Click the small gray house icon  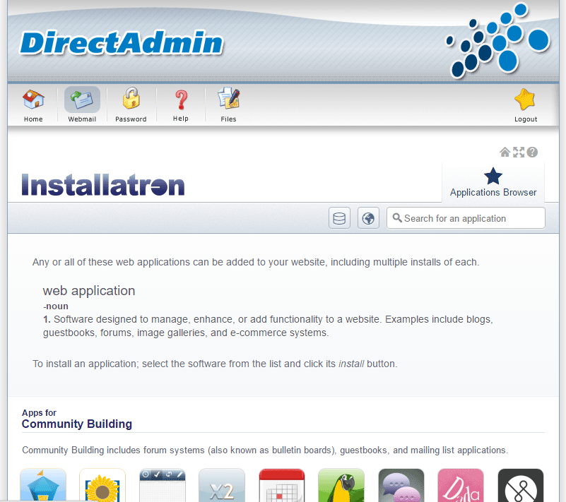pyautogui.click(x=505, y=153)
